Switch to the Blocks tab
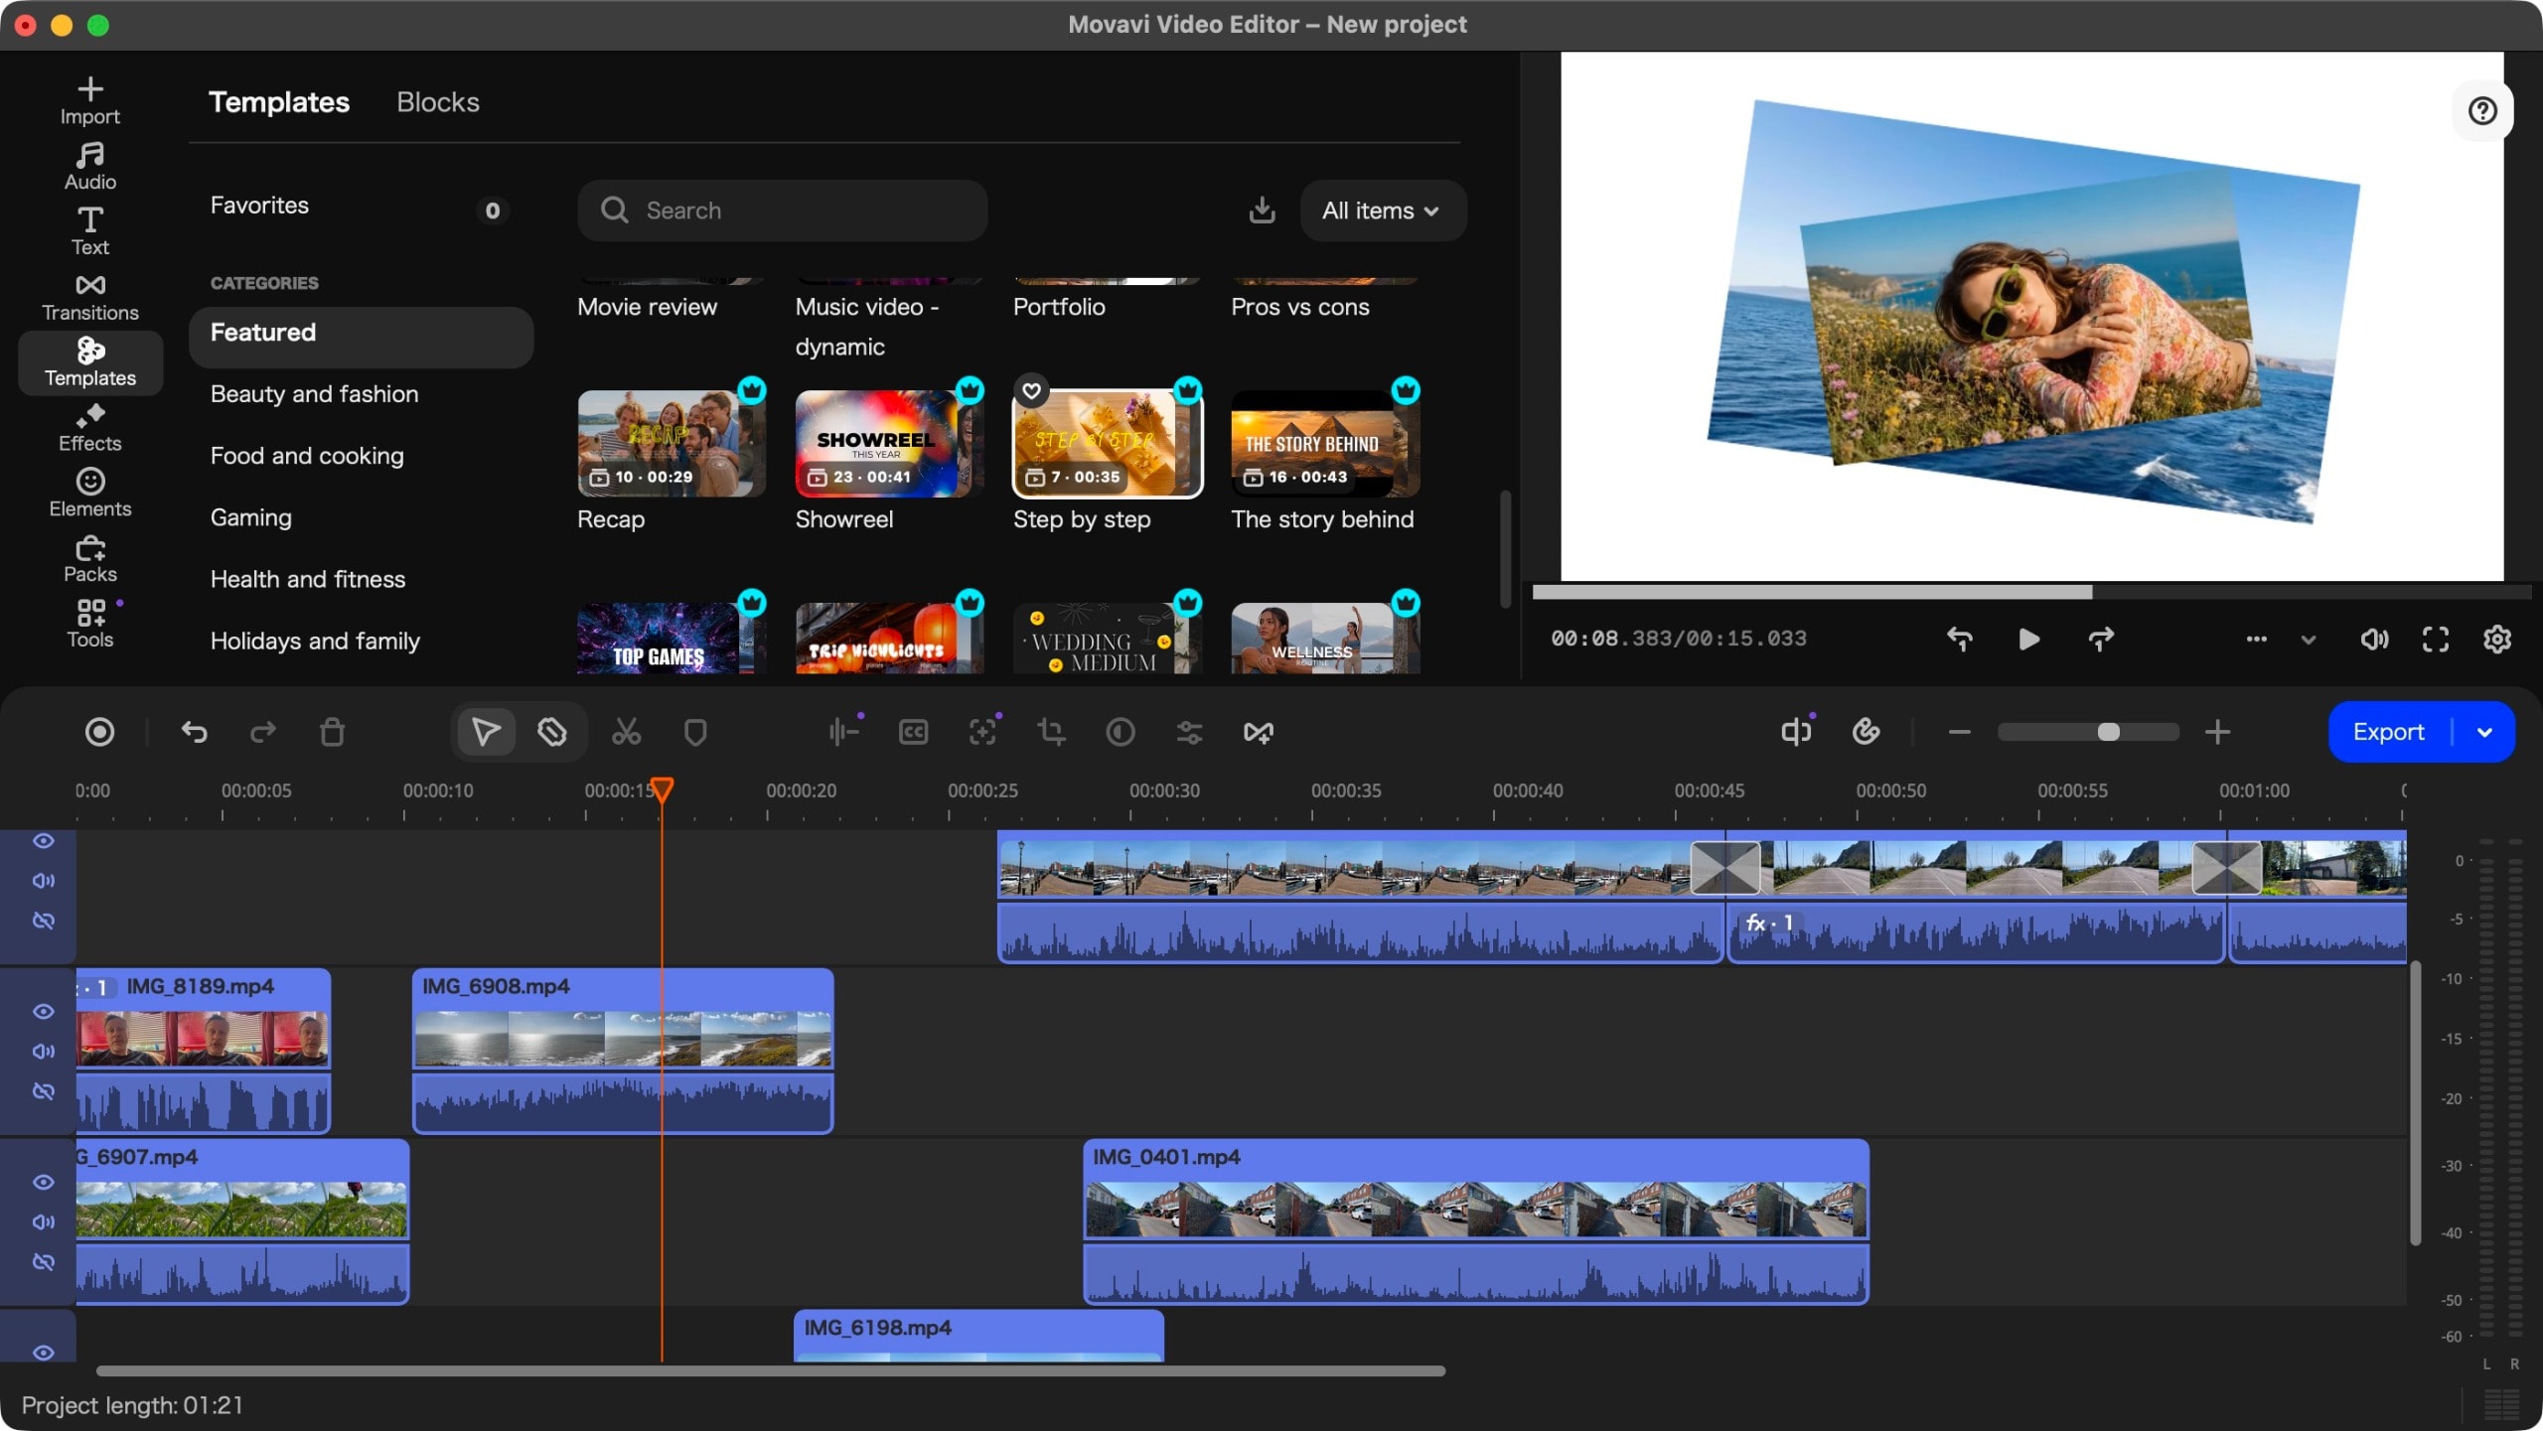The width and height of the screenshot is (2543, 1431). [438, 102]
